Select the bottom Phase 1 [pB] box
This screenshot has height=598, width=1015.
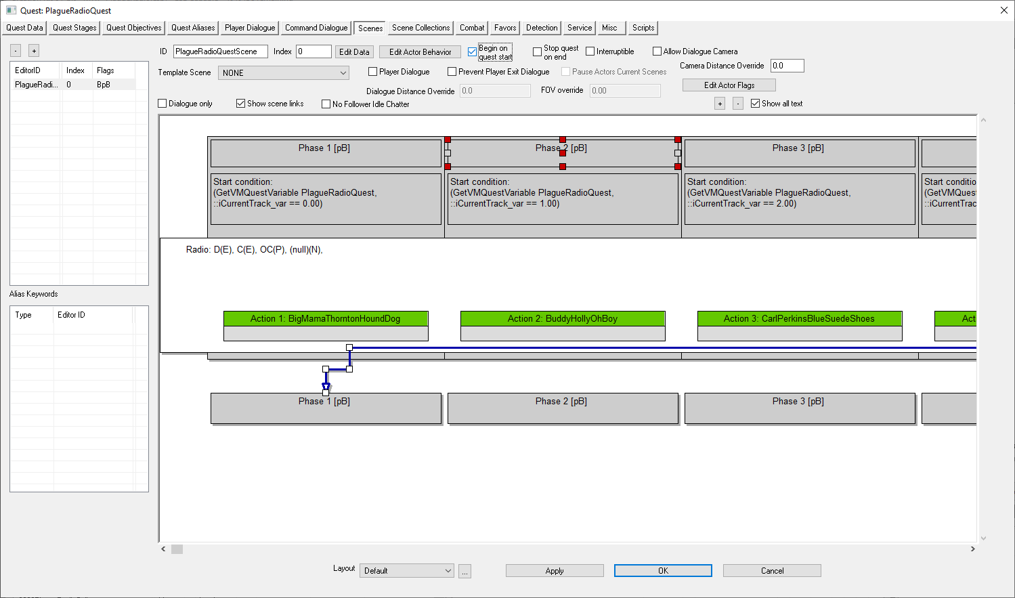(x=326, y=408)
